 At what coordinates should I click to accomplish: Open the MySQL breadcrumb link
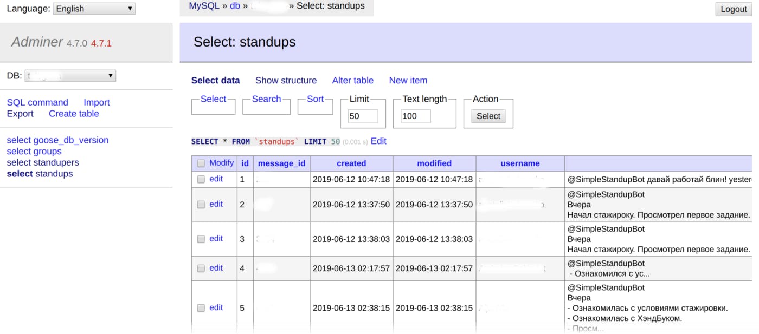204,6
